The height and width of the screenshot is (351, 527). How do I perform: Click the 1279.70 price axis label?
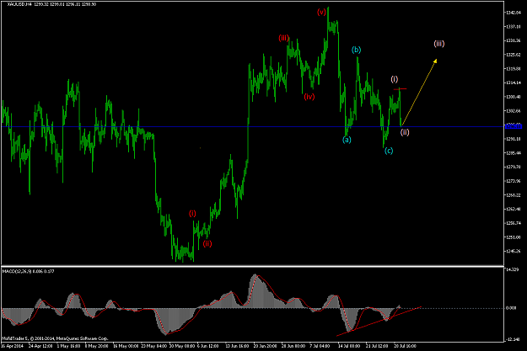click(x=514, y=167)
